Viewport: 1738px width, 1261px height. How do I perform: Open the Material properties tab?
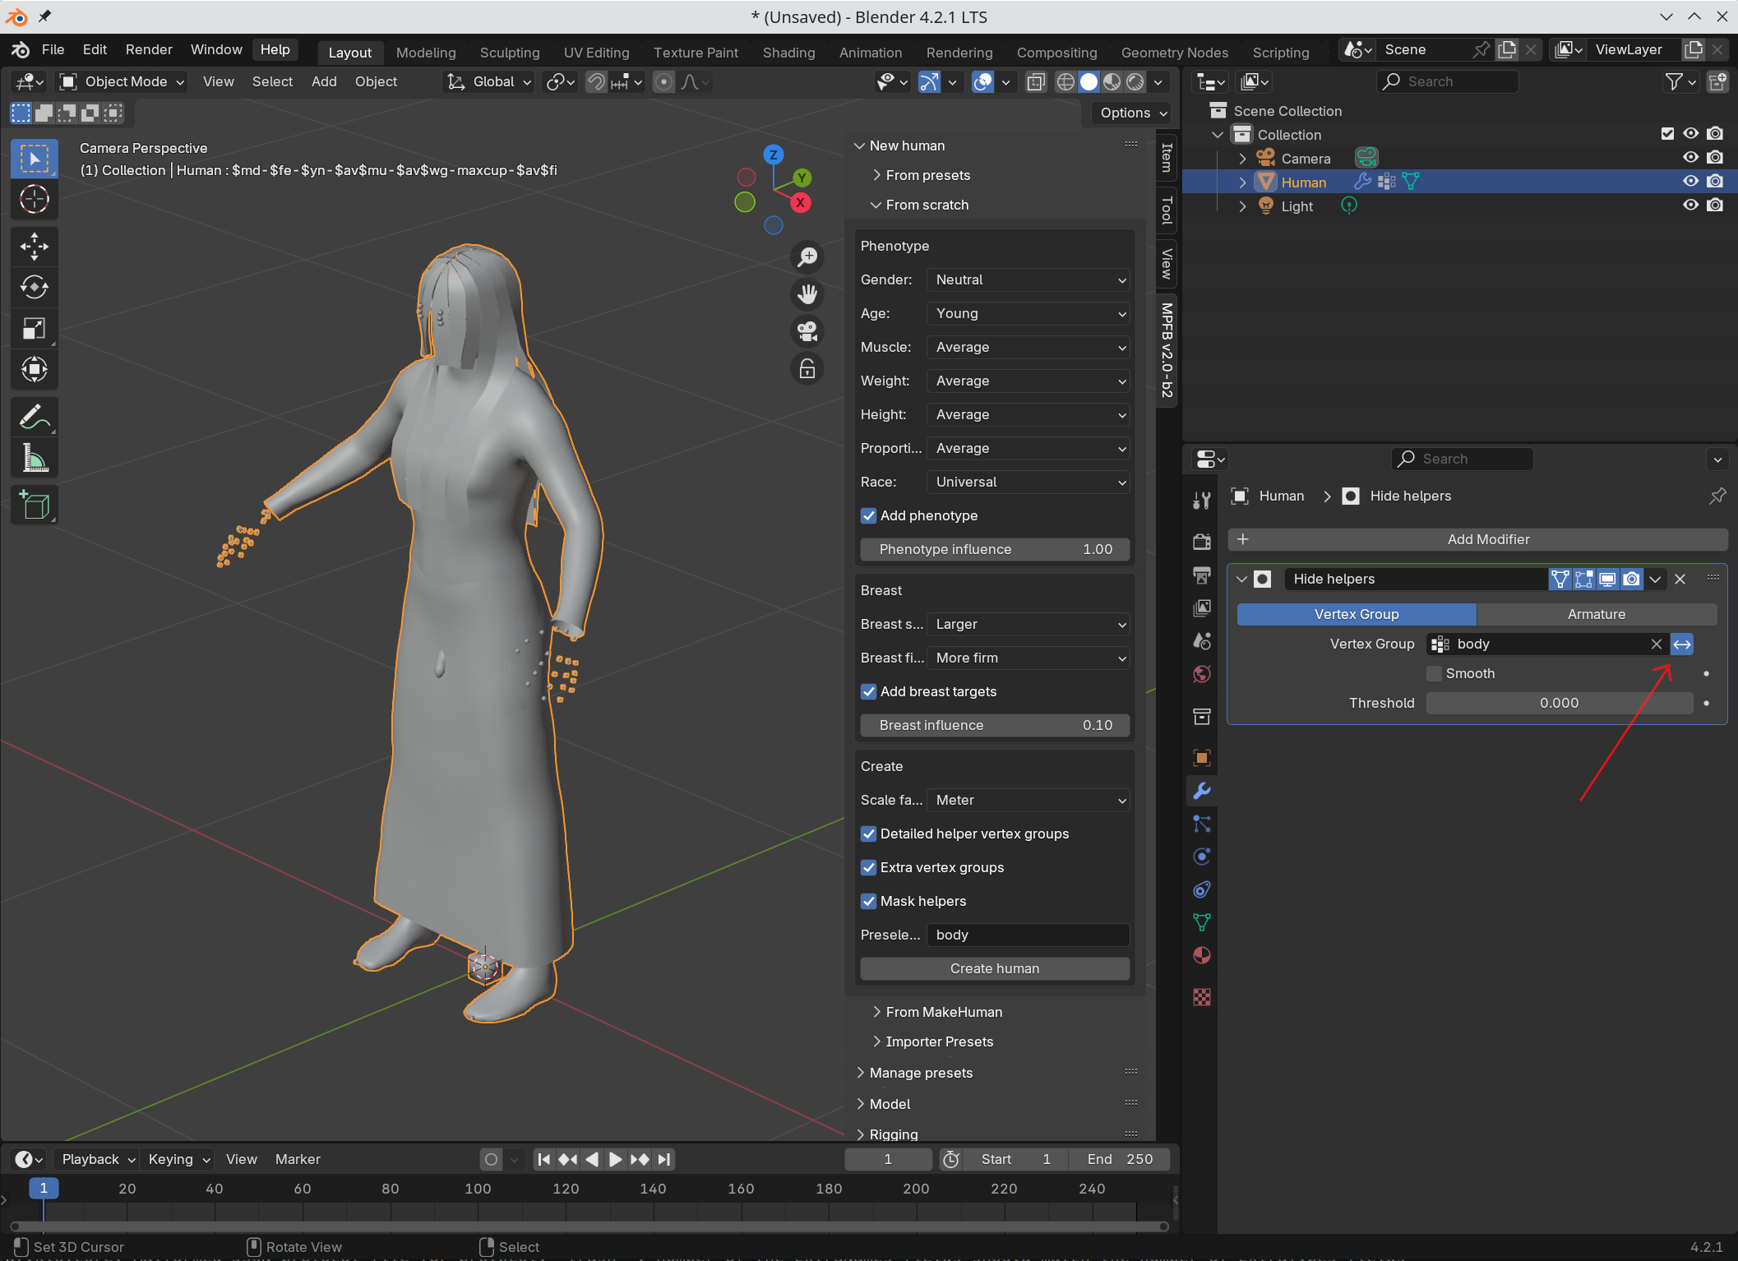point(1201,955)
